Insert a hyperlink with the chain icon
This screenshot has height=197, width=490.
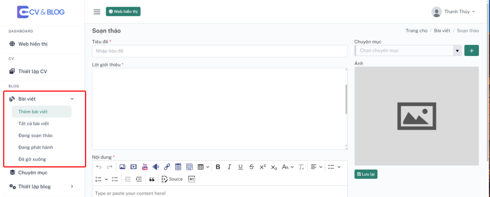[x=167, y=167]
